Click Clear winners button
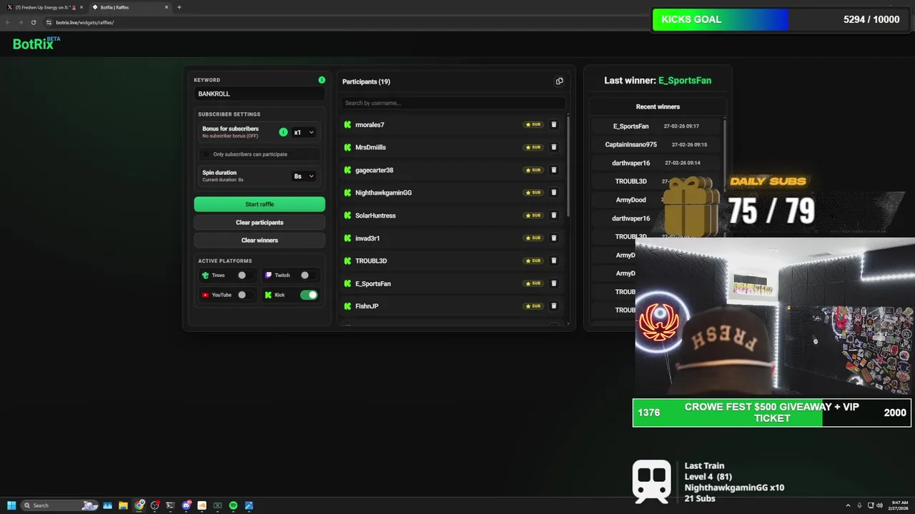This screenshot has width=915, height=514. tap(259, 240)
